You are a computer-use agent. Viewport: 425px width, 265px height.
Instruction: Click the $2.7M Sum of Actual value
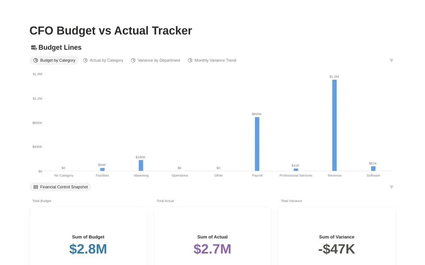(212, 249)
